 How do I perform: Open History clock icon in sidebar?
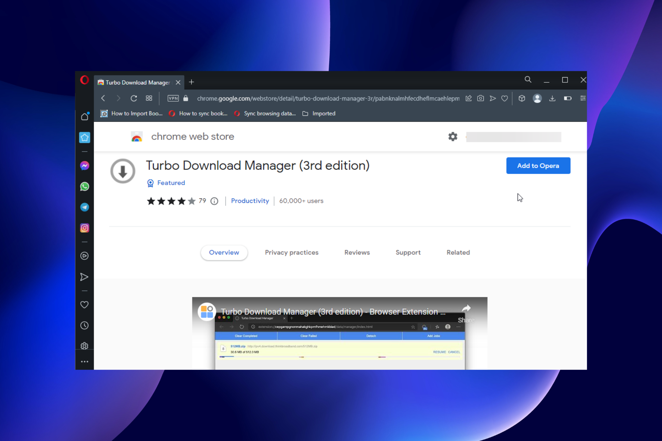tap(84, 326)
